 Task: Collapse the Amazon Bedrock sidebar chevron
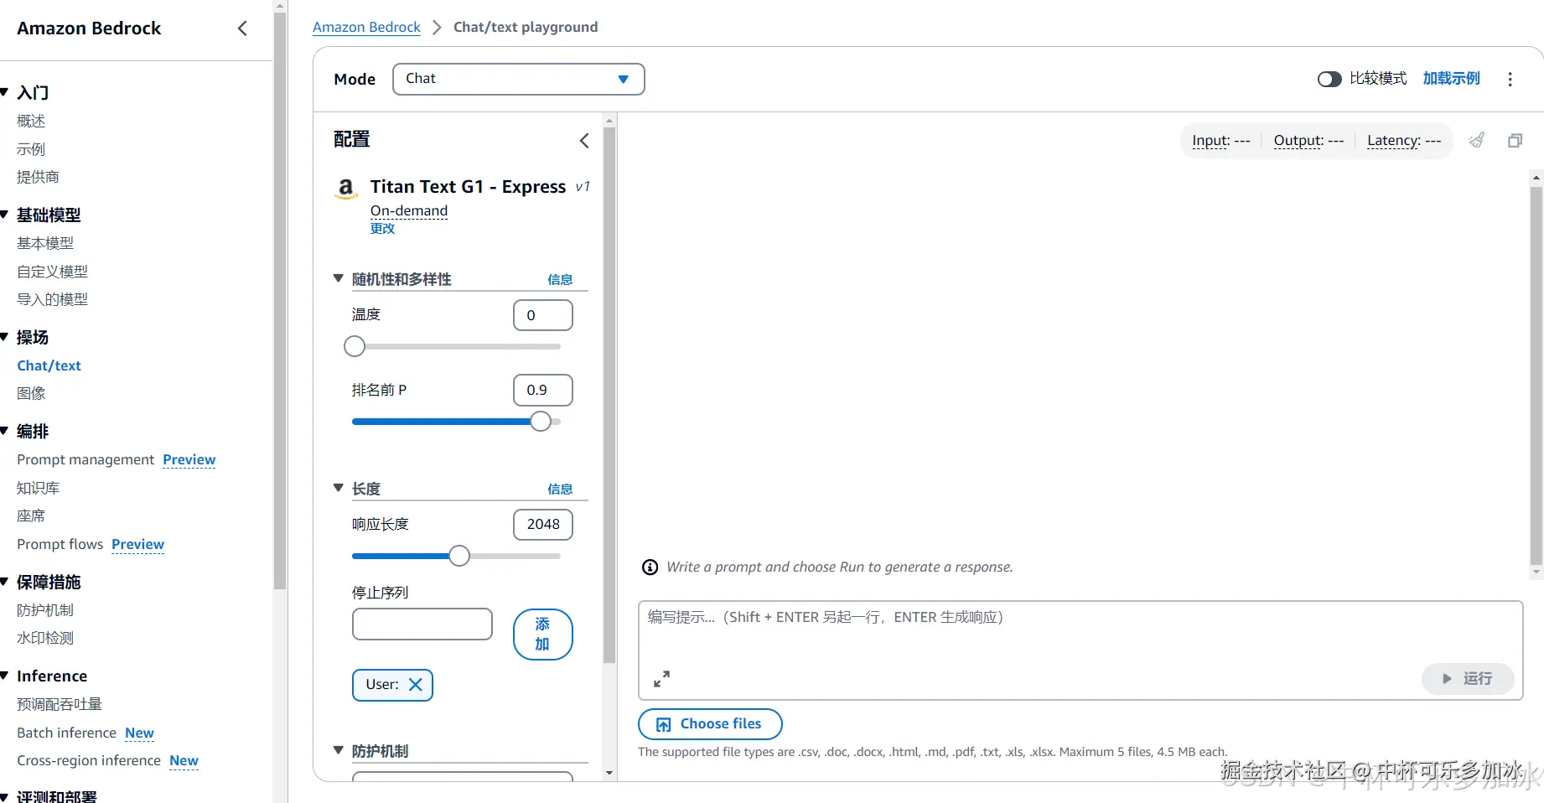(242, 28)
